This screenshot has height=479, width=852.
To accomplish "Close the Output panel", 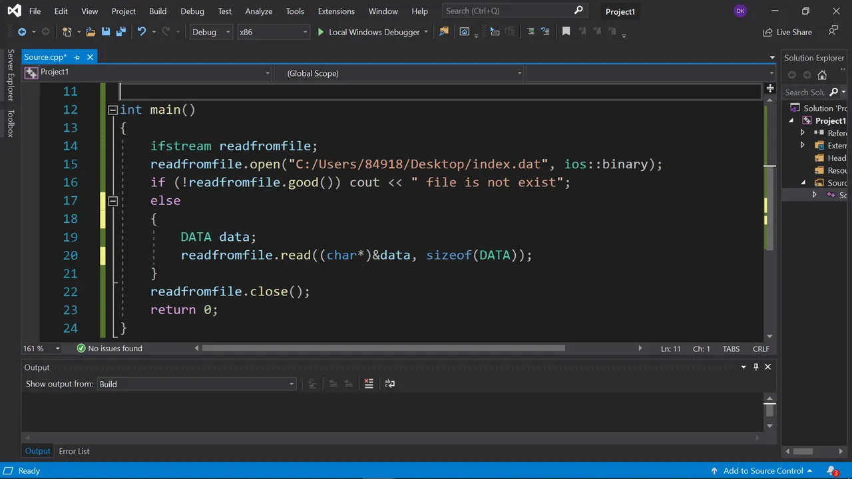I will (767, 367).
